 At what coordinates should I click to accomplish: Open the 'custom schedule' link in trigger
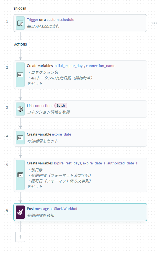pos(60,19)
